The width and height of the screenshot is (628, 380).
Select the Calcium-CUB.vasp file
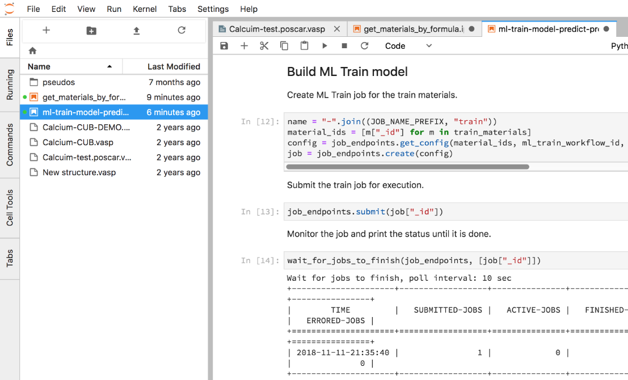click(114, 142)
